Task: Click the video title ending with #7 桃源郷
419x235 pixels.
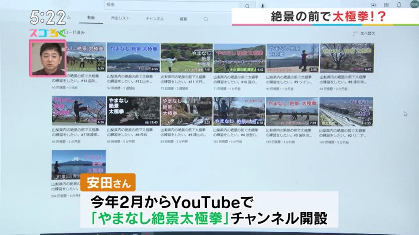Action: coord(75,132)
